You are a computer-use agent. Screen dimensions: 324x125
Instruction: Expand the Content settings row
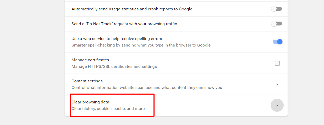[x=176, y=84]
